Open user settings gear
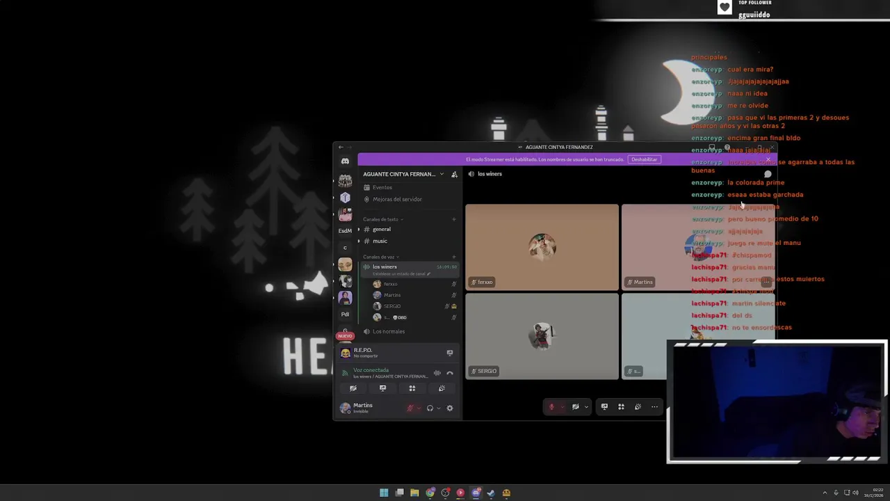This screenshot has height=501, width=890. [x=450, y=408]
